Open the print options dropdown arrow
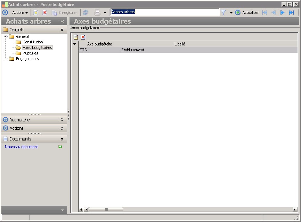 105,13
